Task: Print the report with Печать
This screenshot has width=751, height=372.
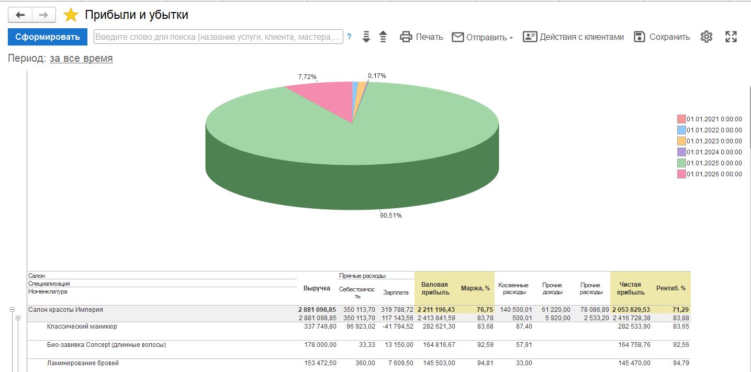Action: pyautogui.click(x=421, y=37)
